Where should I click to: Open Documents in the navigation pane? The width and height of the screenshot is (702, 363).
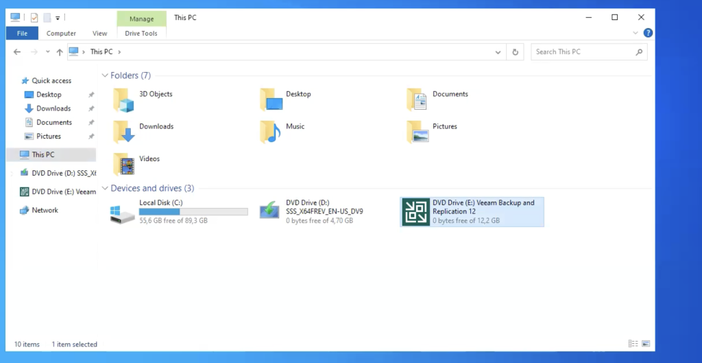pyautogui.click(x=53, y=122)
